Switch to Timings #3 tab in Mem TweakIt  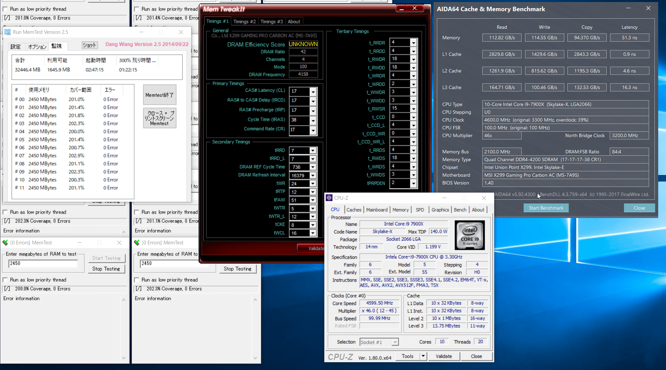271,21
